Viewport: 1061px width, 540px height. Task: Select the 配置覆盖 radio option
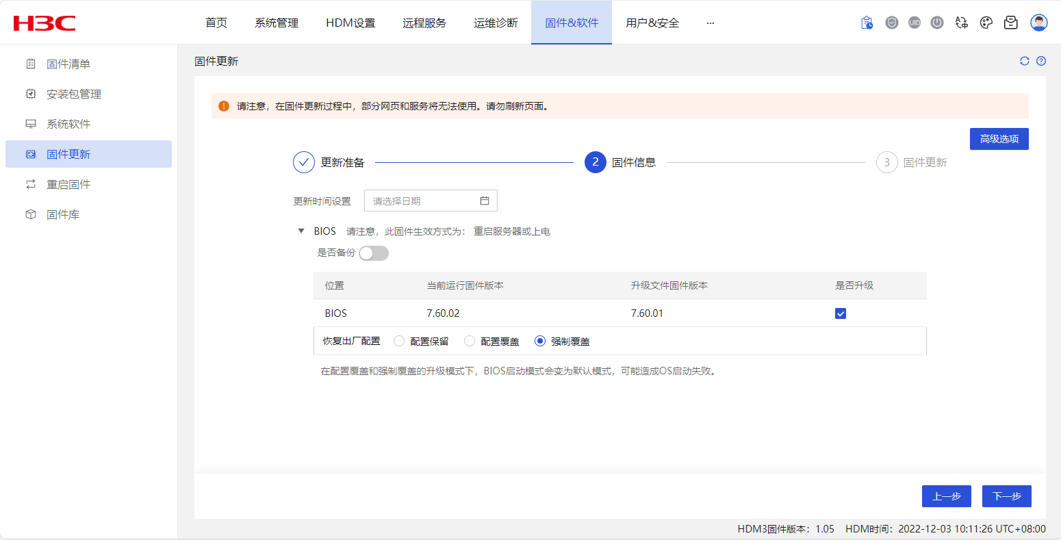pyautogui.click(x=470, y=341)
